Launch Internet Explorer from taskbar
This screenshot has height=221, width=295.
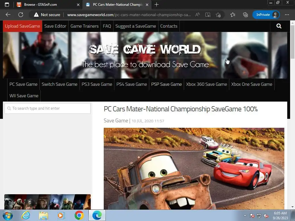[26, 215]
